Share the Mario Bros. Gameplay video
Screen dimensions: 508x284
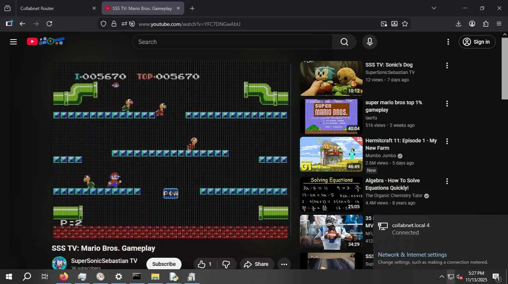tap(257, 264)
